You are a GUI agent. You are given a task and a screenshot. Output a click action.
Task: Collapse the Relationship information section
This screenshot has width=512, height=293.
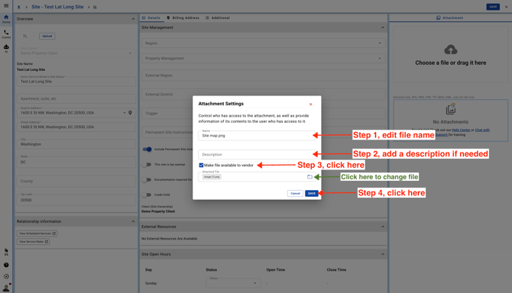pyautogui.click(x=133, y=221)
